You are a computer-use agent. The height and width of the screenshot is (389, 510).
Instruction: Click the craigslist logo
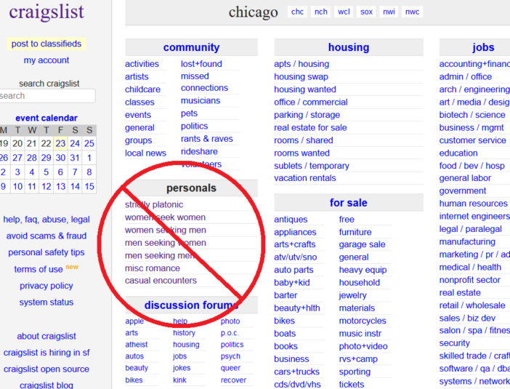(46, 12)
